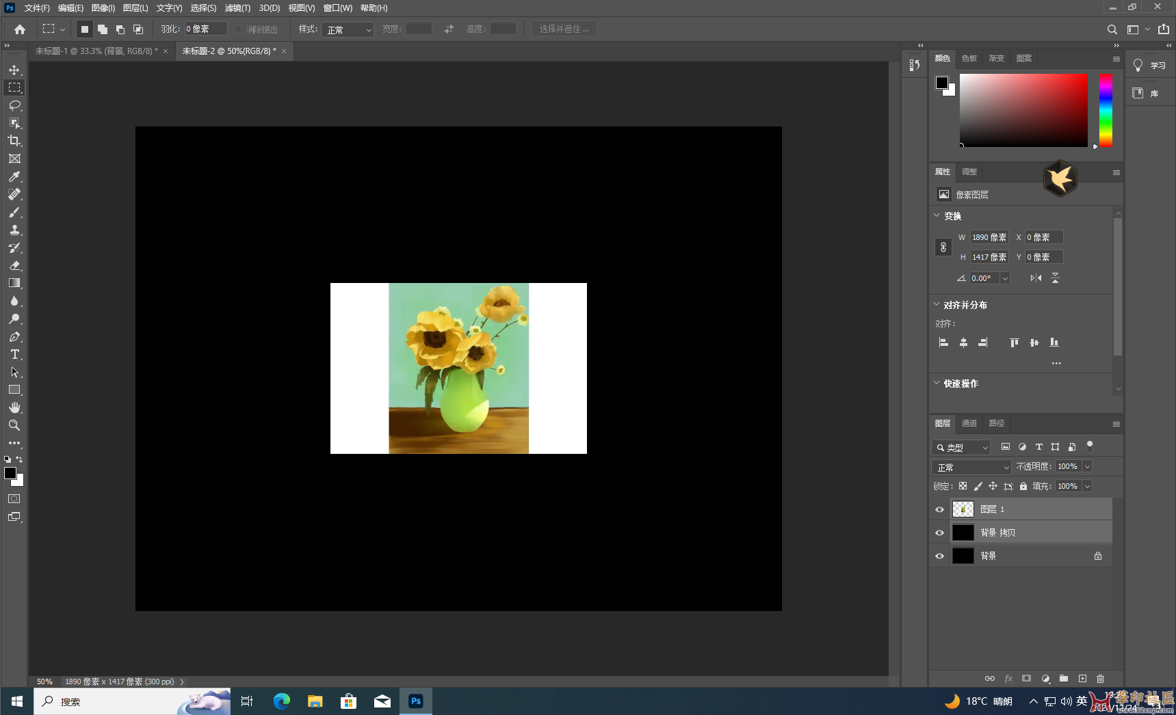Toggle lock transparent pixels

pyautogui.click(x=963, y=486)
